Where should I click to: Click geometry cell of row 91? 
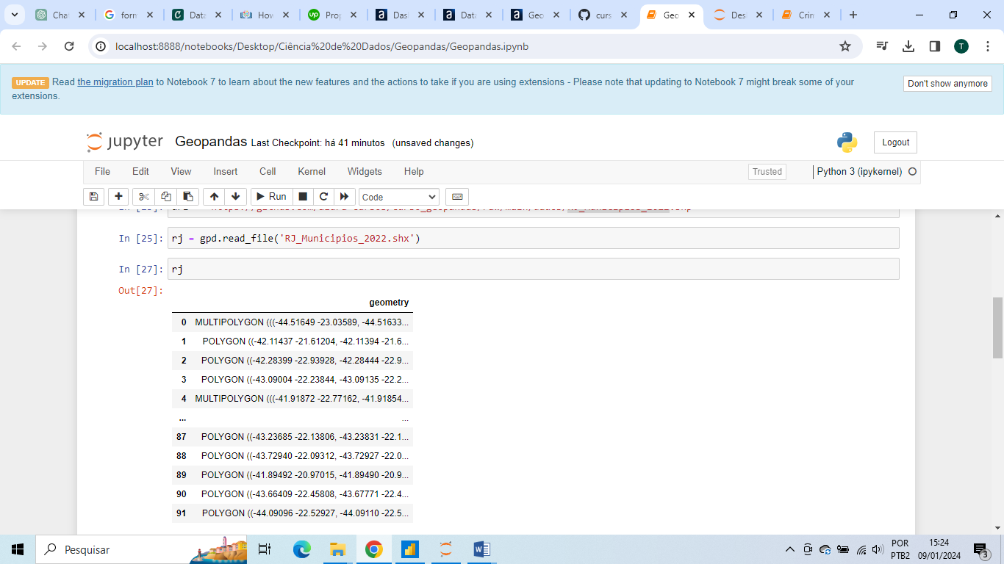[x=305, y=513]
